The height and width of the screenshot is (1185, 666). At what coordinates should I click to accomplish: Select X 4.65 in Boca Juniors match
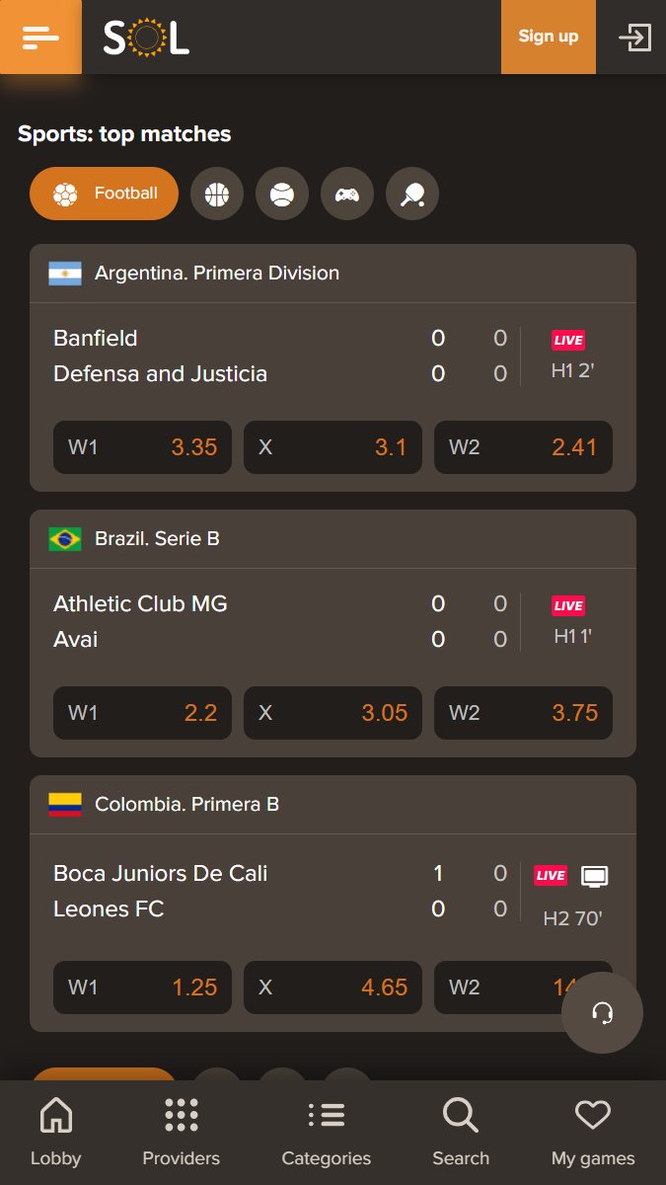tap(333, 987)
